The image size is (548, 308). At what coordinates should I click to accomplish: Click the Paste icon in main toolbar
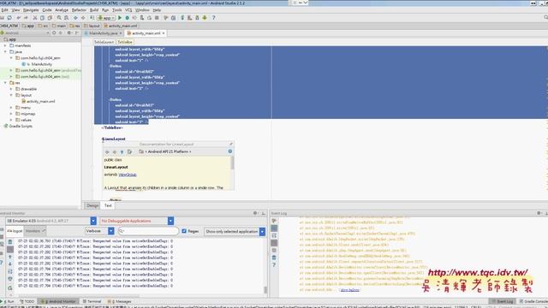50,17
